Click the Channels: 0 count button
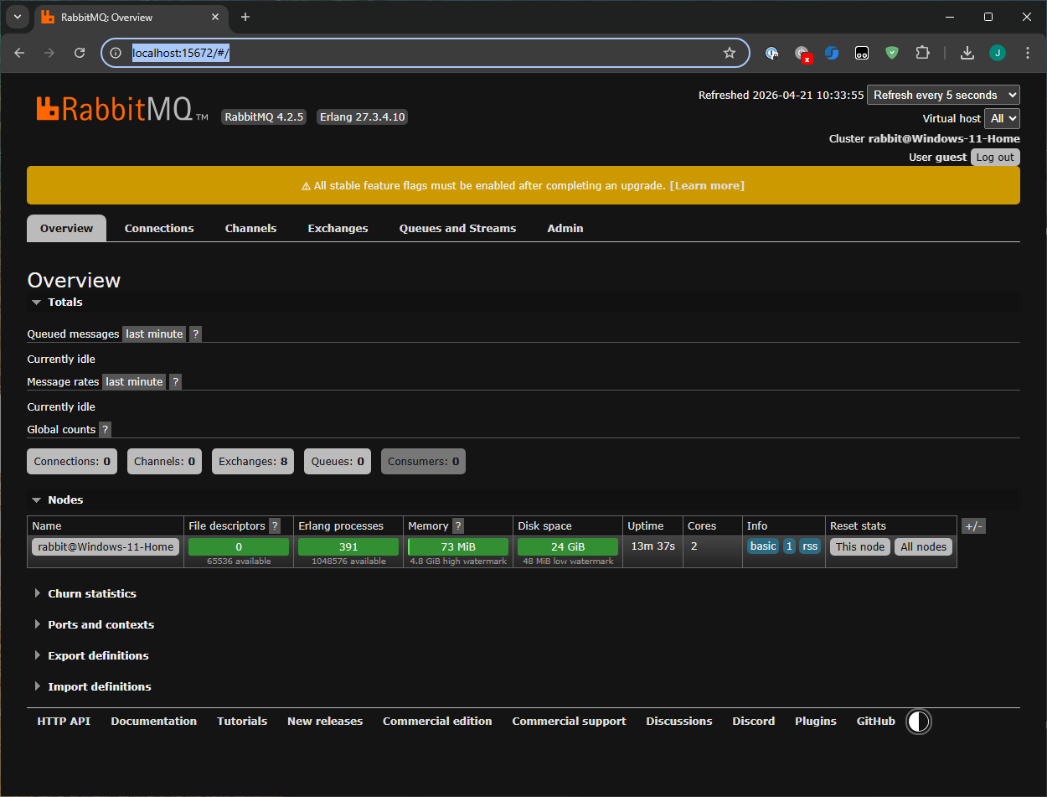The image size is (1047, 797). coord(164,461)
